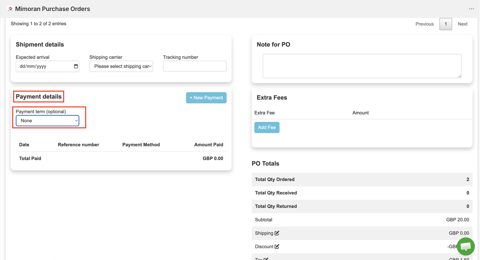480x260 pixels.
Task: Click the Extra Fee column header
Action: [x=265, y=113]
